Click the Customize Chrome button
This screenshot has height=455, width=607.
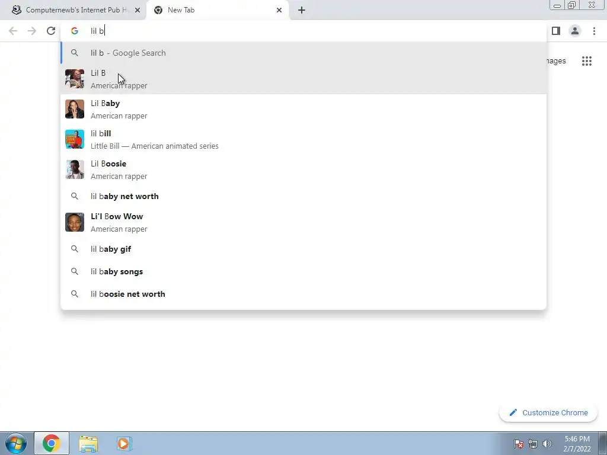pyautogui.click(x=548, y=413)
